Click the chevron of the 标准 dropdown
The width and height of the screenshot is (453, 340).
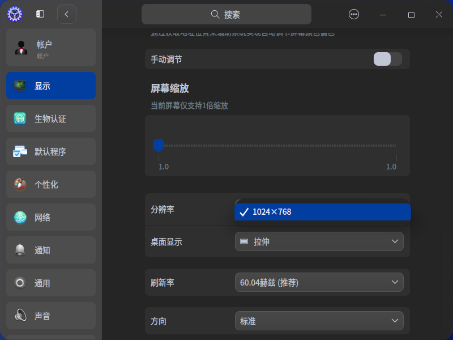(x=395, y=321)
